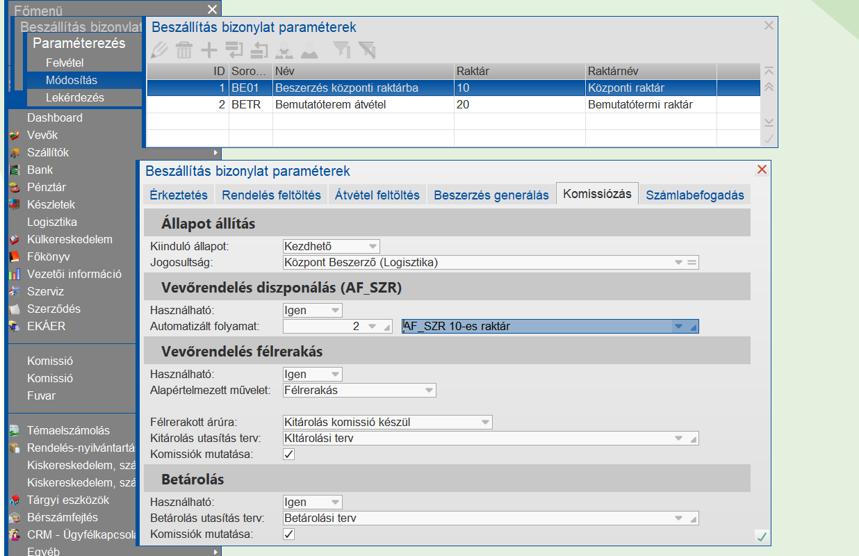Screen dimensions: 859x556
Task: Click the Szerződés icon in main menu
Action: coord(14,309)
